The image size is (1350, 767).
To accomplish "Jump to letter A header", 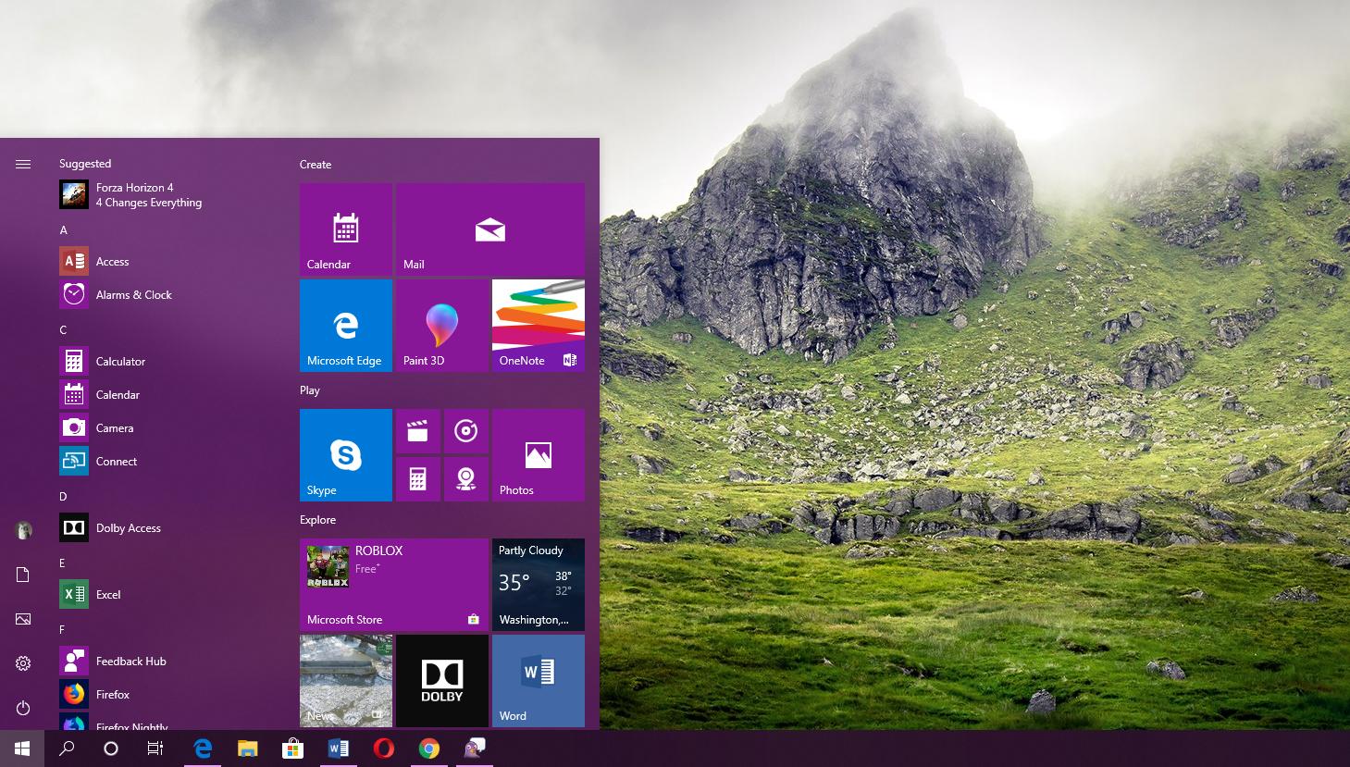I will pyautogui.click(x=64, y=230).
